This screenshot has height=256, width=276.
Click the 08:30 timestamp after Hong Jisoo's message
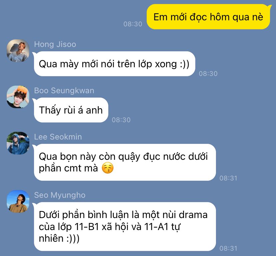208,74
